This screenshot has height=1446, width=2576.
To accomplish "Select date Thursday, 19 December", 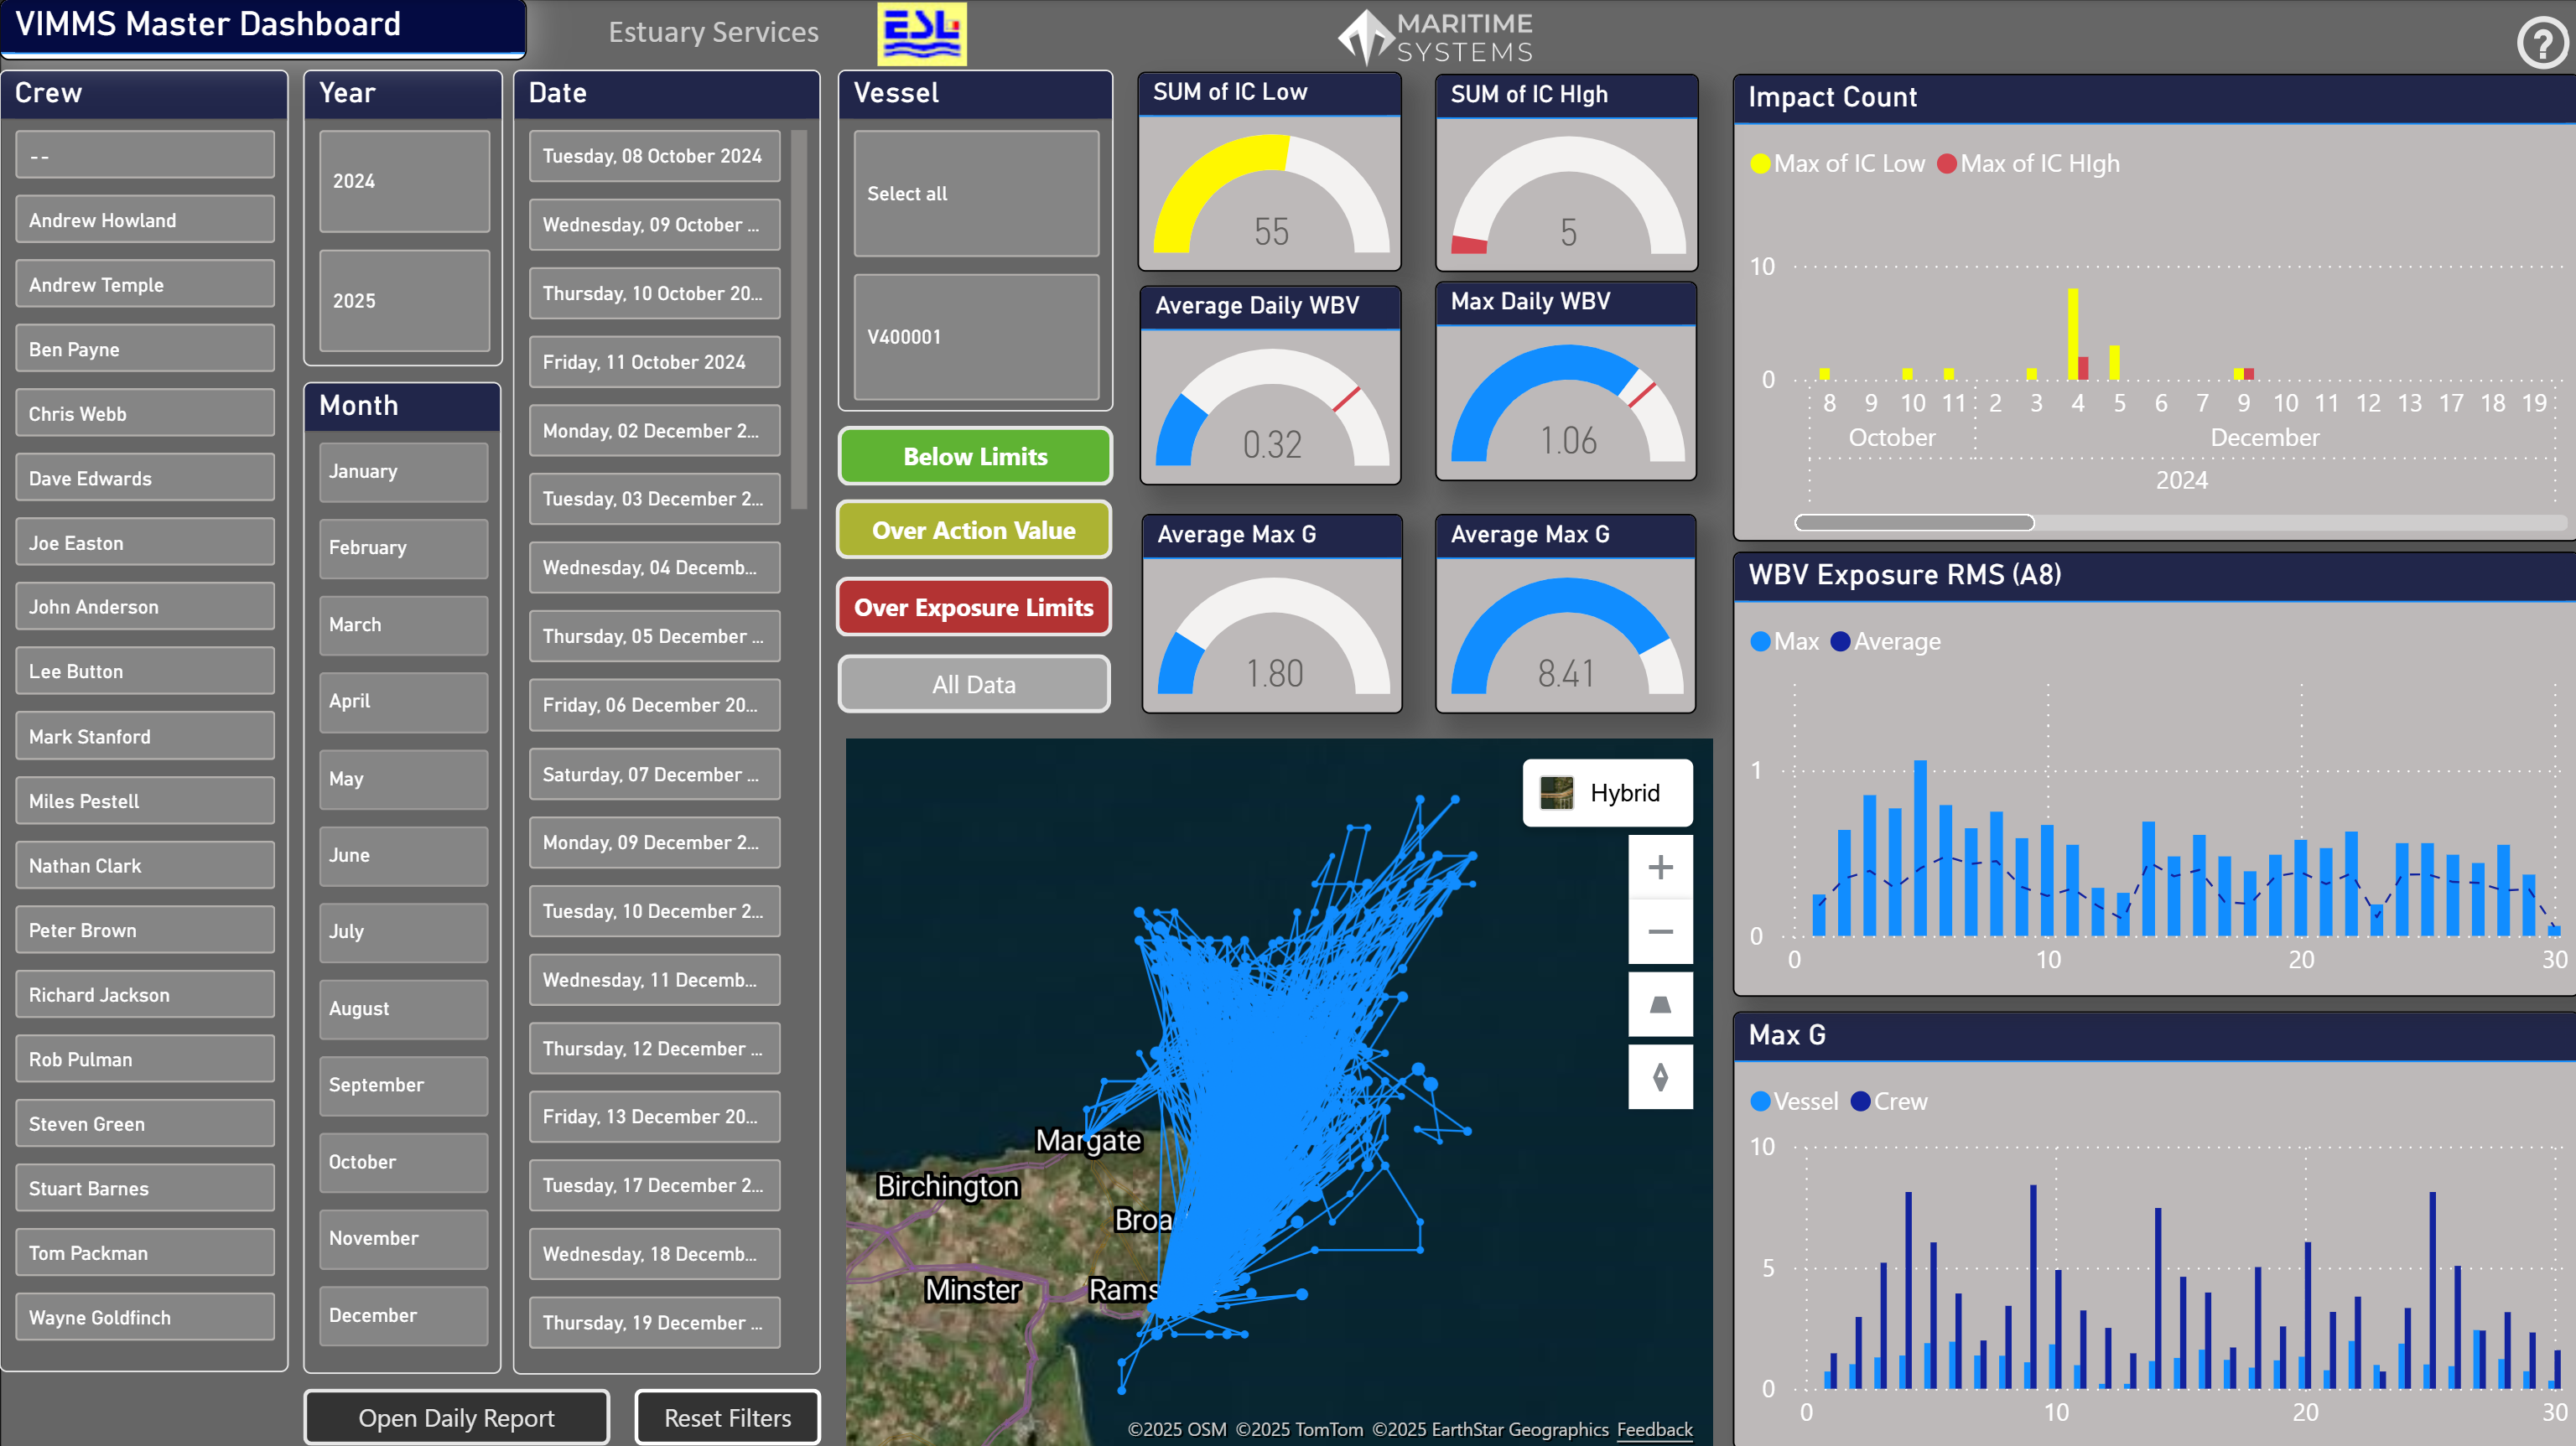I will pyautogui.click(x=654, y=1322).
